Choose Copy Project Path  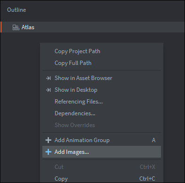tap(102, 51)
